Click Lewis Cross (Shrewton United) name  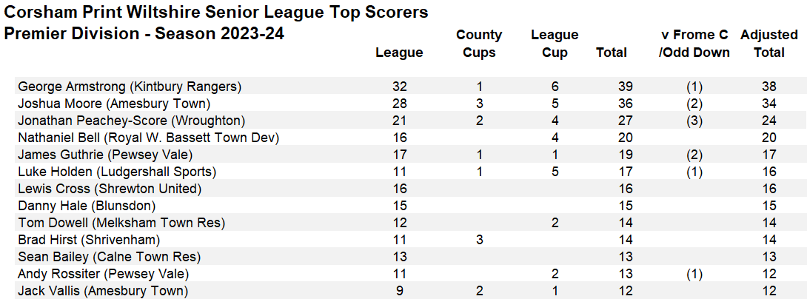pos(109,189)
